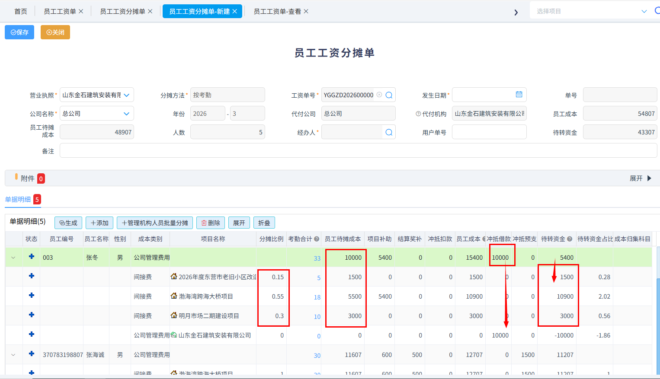Click the 关闭 button

(x=55, y=32)
